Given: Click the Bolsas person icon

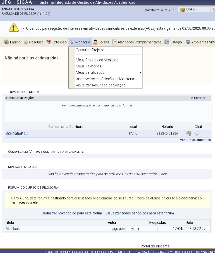Looking at the screenshot, I should pos(95,42).
